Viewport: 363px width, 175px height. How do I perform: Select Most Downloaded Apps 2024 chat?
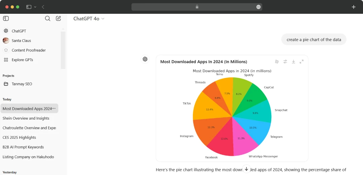pos(29,108)
